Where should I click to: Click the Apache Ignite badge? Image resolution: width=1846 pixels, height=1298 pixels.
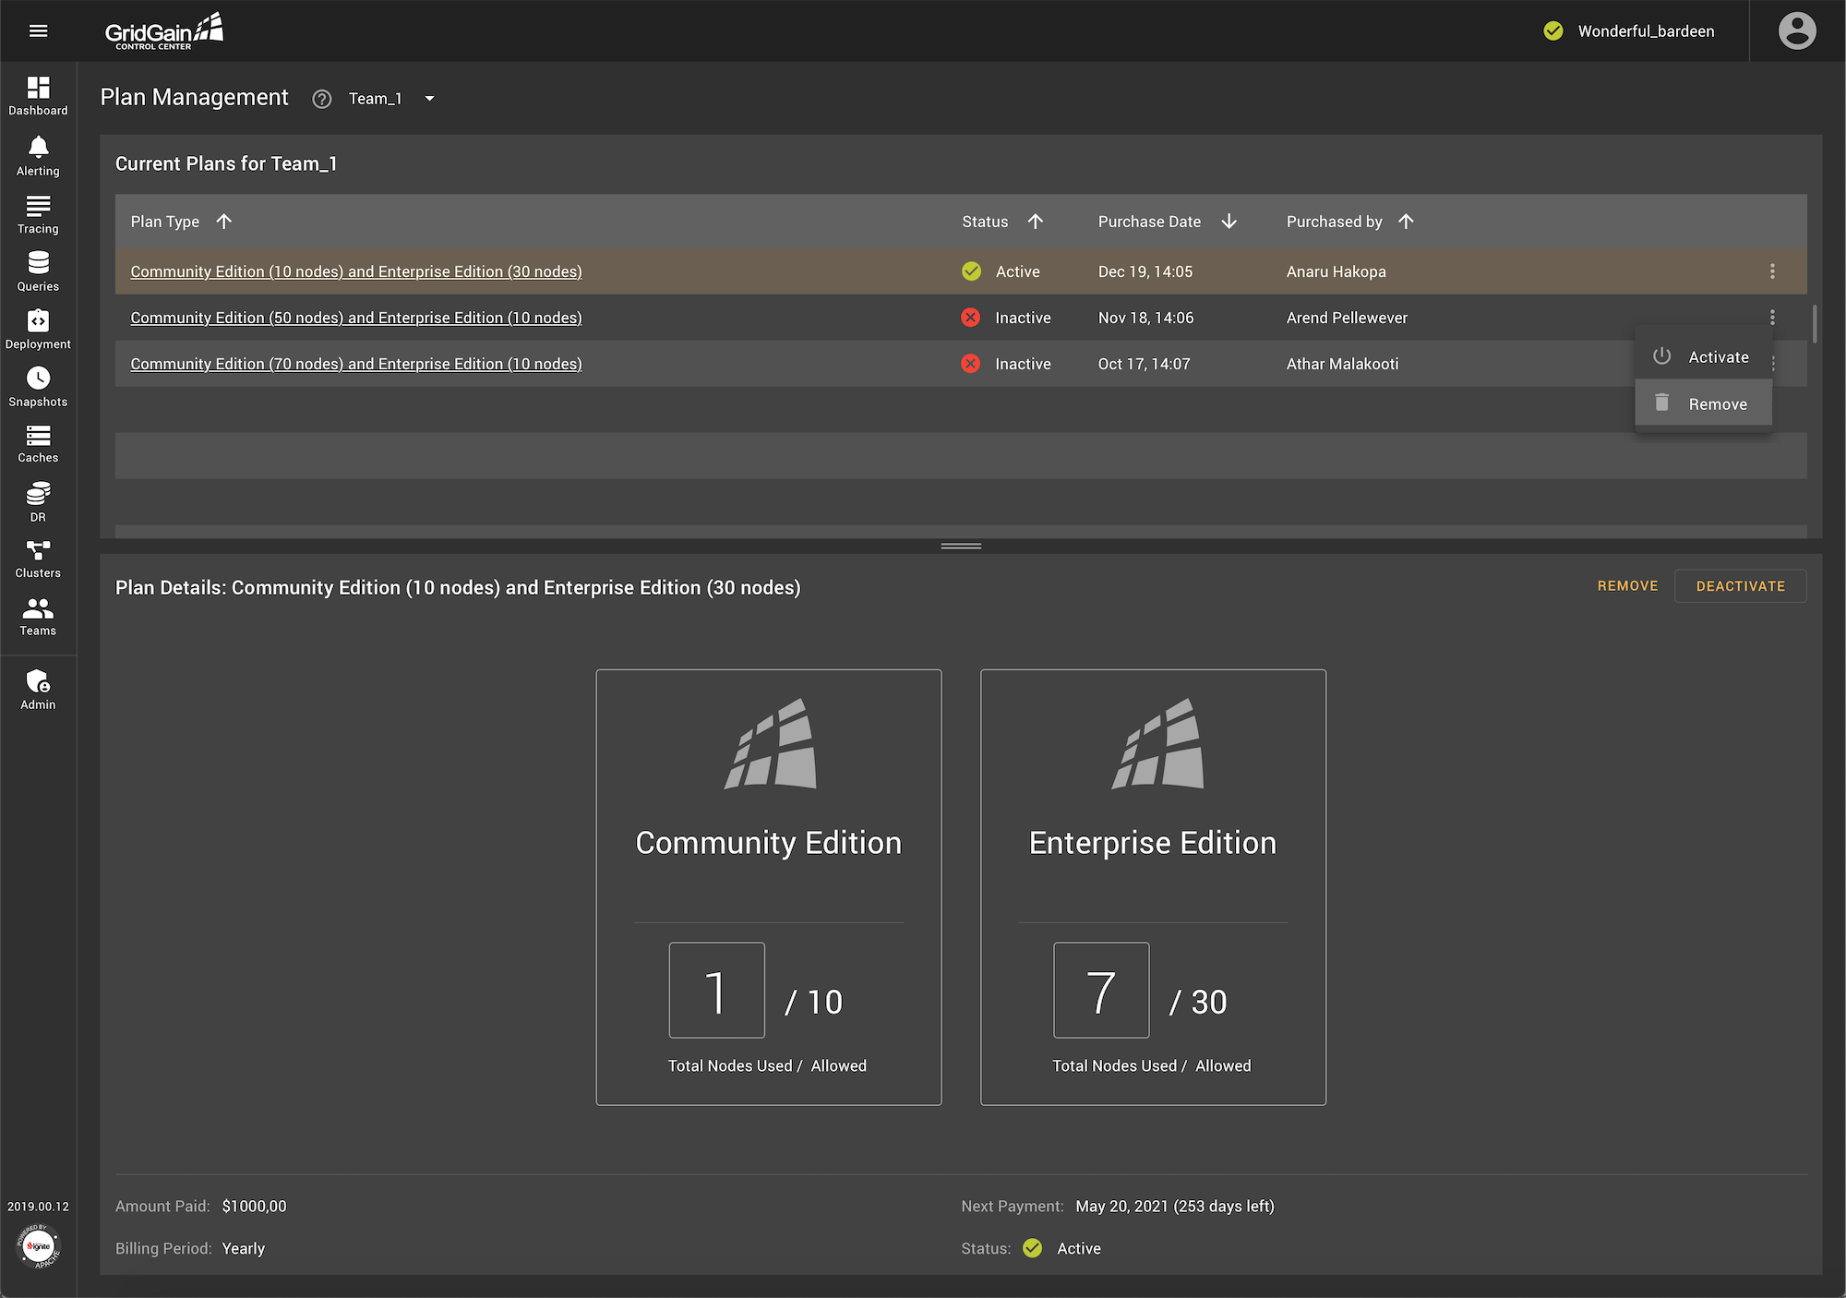pos(38,1246)
